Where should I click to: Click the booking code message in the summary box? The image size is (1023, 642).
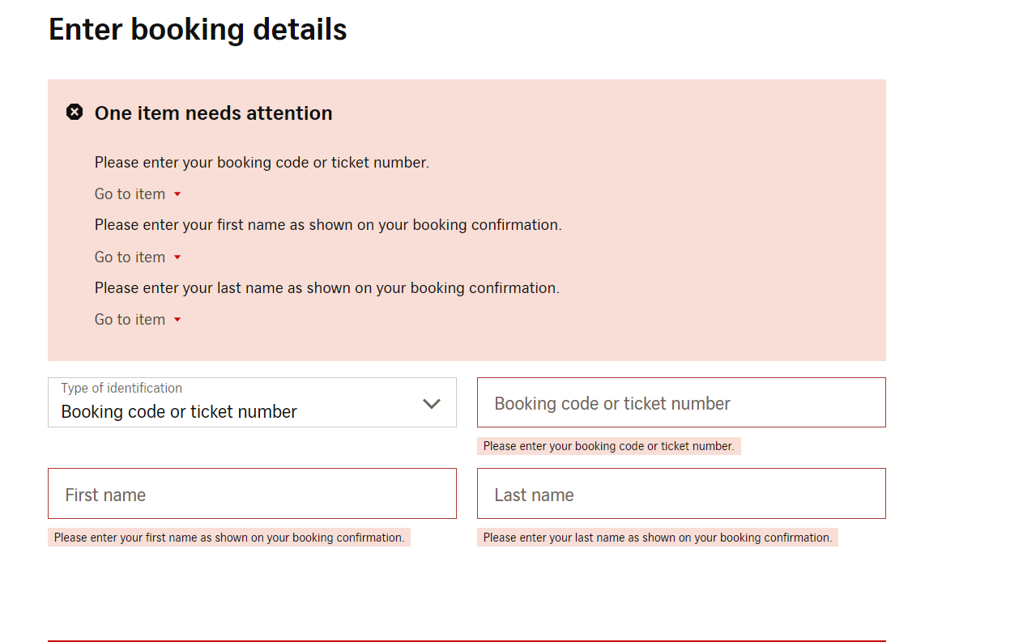[262, 163]
